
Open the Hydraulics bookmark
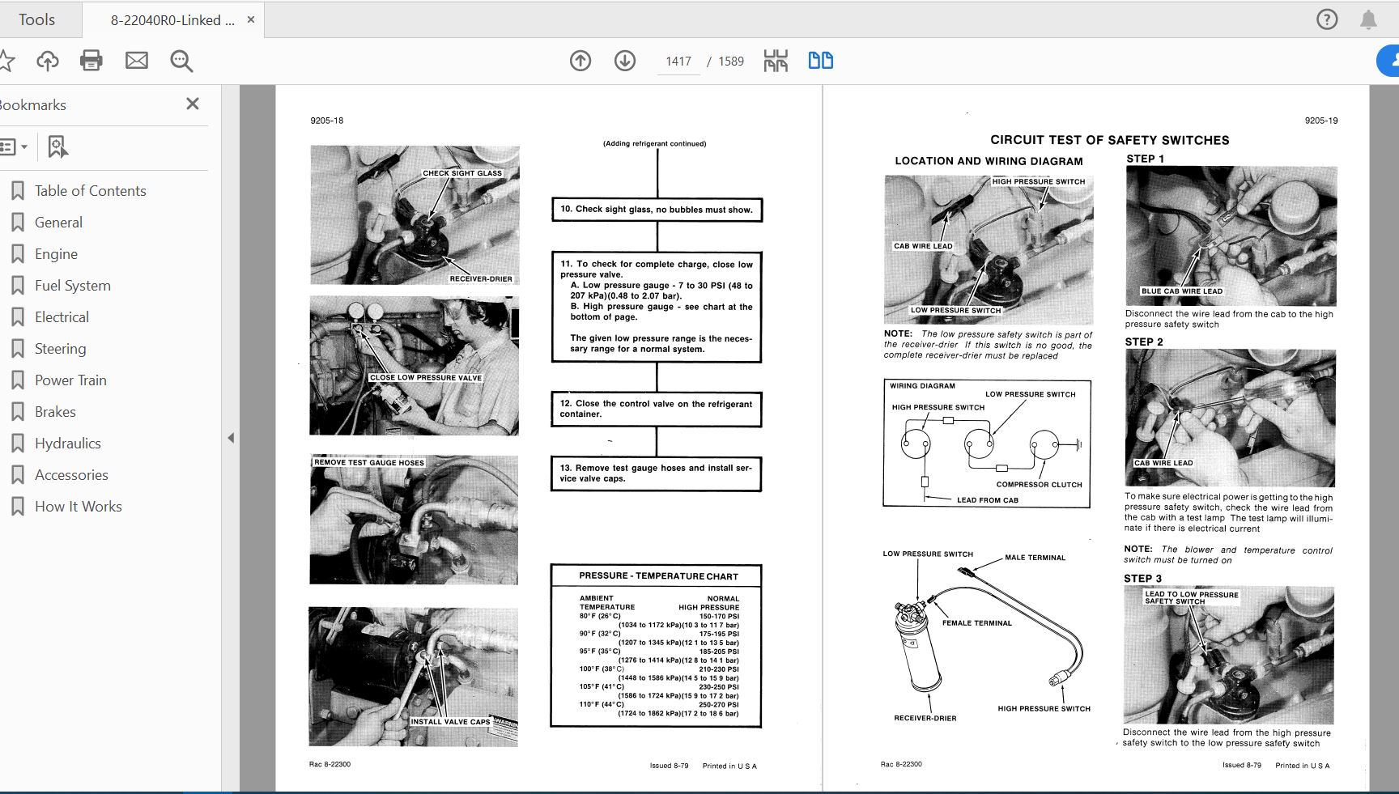pos(68,444)
